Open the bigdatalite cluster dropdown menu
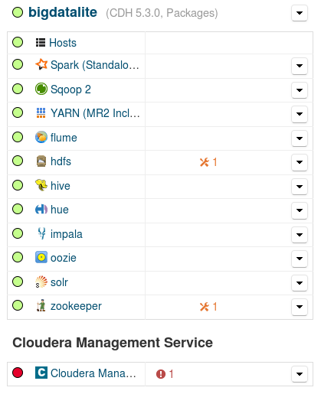Screen dimensions: 321x394 pos(300,13)
